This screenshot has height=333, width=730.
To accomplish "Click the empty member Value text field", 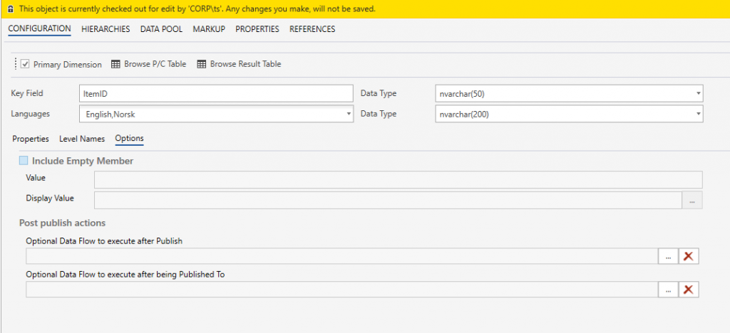I will (398, 179).
